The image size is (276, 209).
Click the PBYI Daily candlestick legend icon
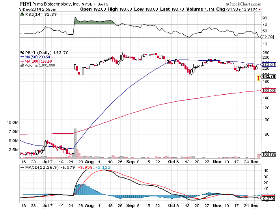coord(22,52)
